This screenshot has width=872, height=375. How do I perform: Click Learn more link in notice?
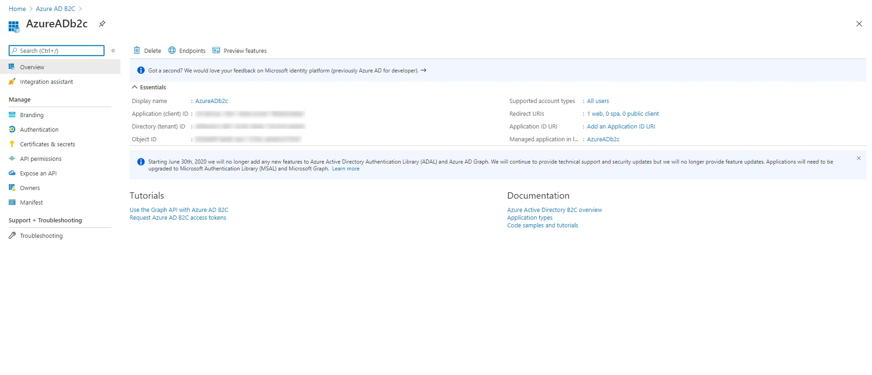[345, 169]
